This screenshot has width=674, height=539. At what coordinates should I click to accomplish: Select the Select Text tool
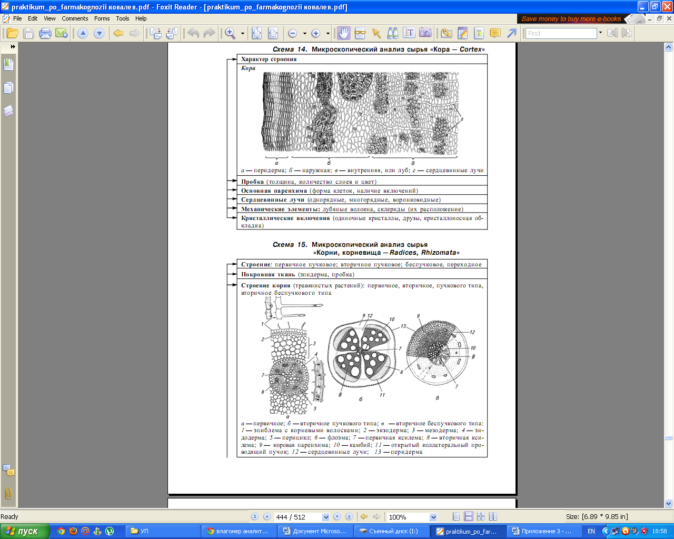pyautogui.click(x=409, y=33)
